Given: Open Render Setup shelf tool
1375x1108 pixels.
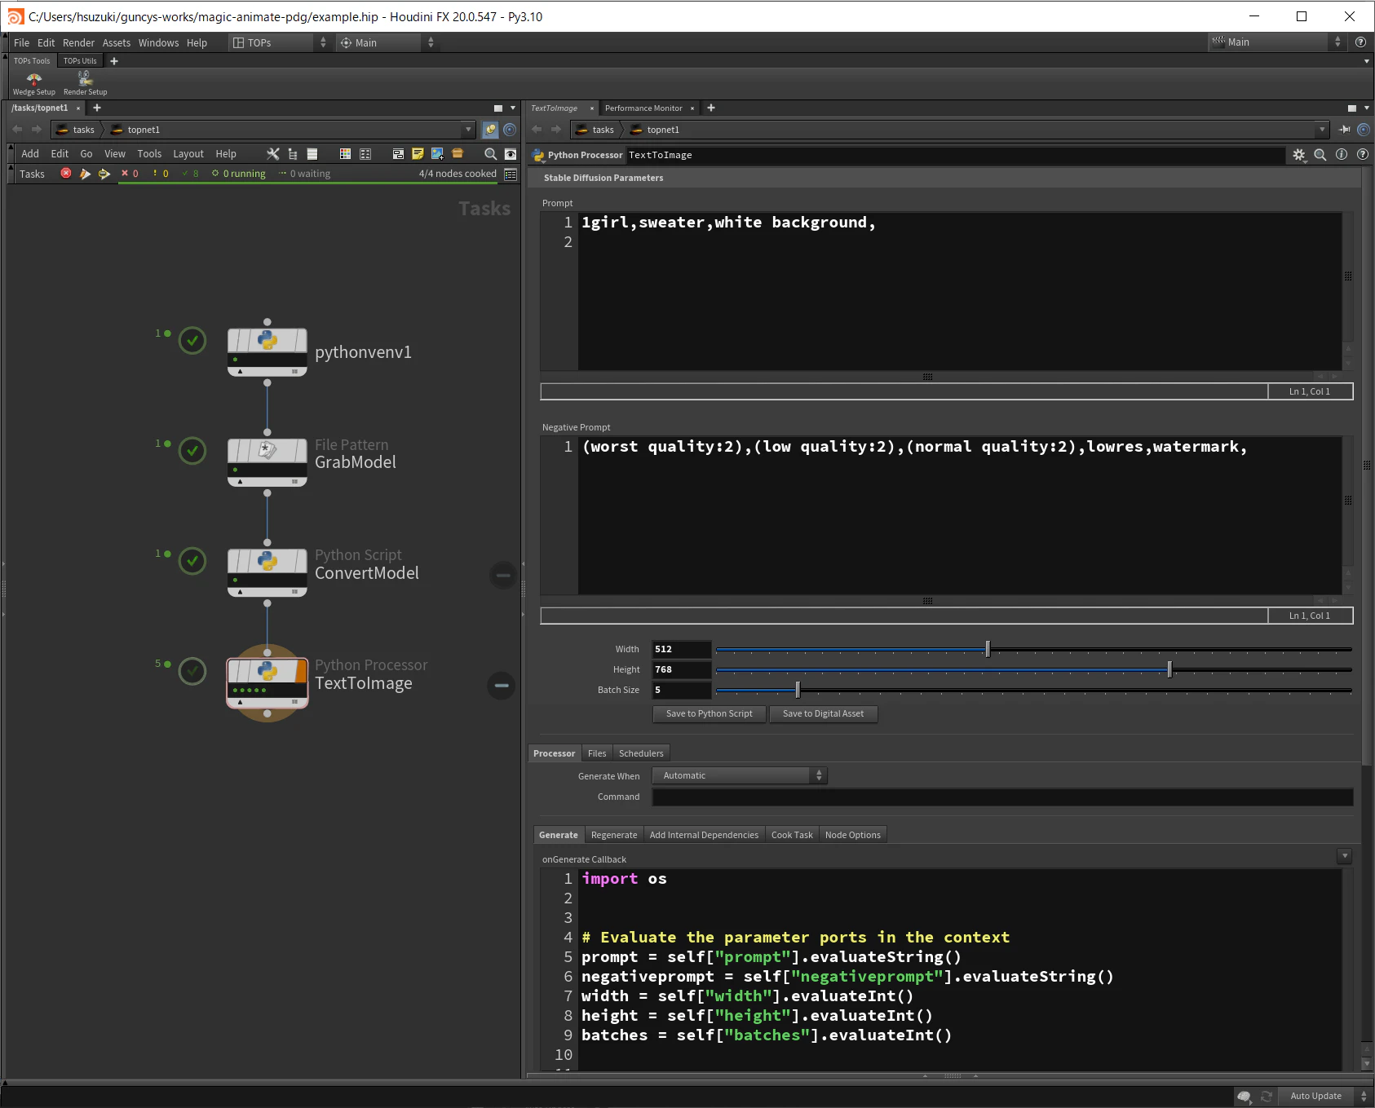Looking at the screenshot, I should pos(85,82).
